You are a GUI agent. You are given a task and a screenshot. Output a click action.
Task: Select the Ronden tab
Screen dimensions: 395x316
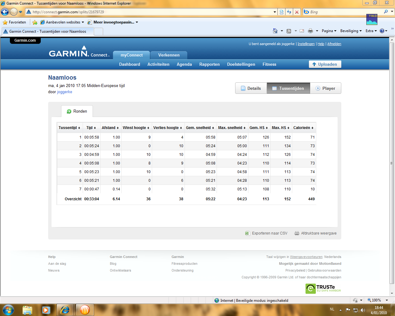point(77,111)
